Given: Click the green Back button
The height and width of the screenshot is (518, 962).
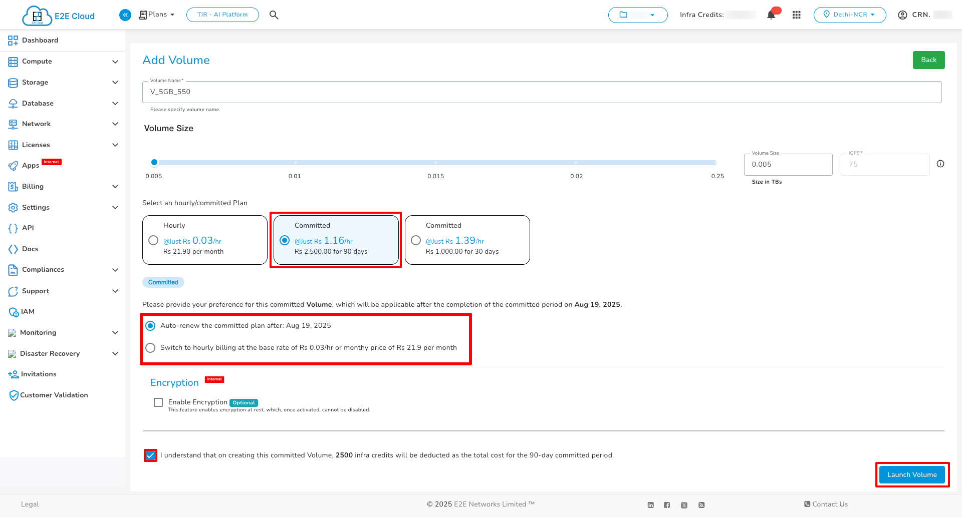Looking at the screenshot, I should point(928,60).
